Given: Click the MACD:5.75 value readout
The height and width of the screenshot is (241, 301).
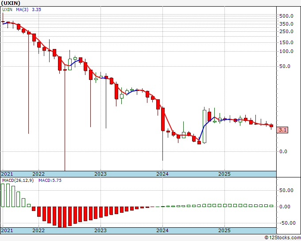Looking at the screenshot, I should [x=50, y=181].
